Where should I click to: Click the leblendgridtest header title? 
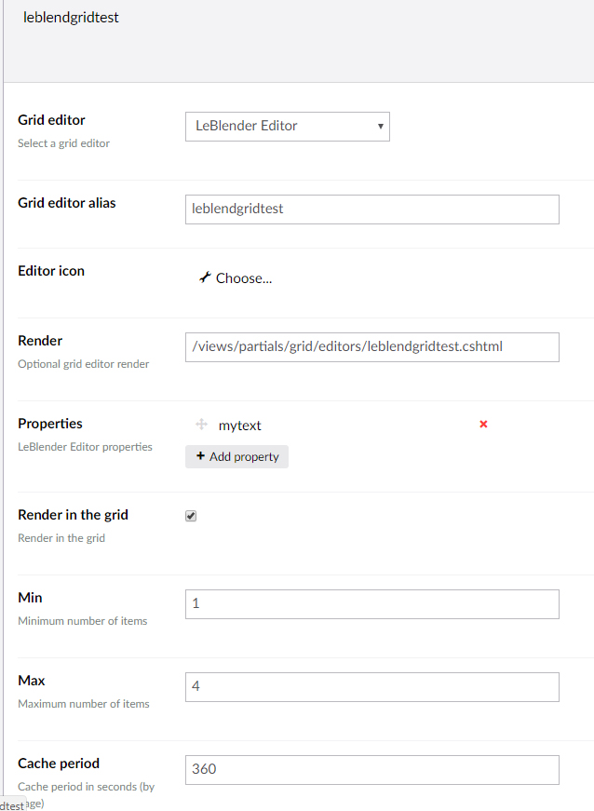coord(71,18)
